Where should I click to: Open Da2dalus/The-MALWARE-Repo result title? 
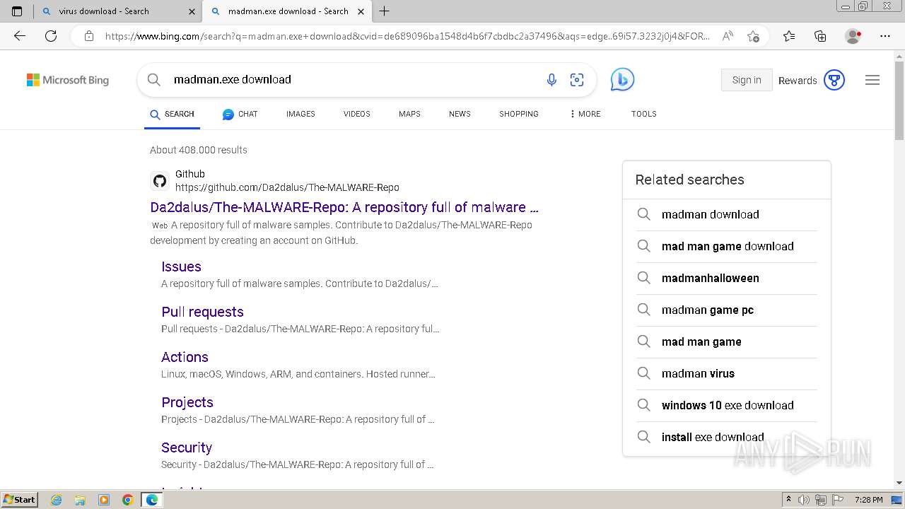[344, 207]
